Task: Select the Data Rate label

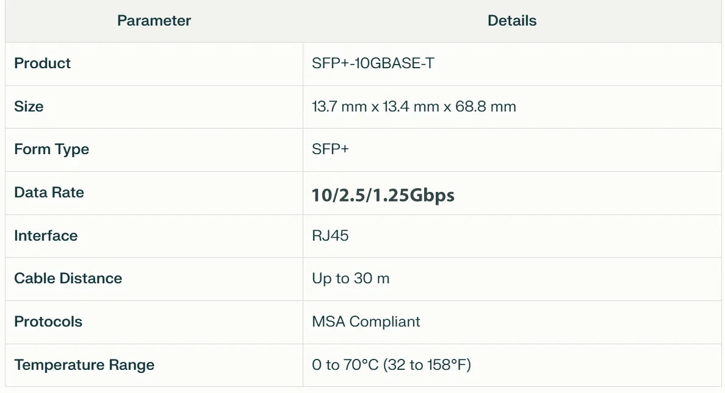Action: pyautogui.click(x=49, y=193)
